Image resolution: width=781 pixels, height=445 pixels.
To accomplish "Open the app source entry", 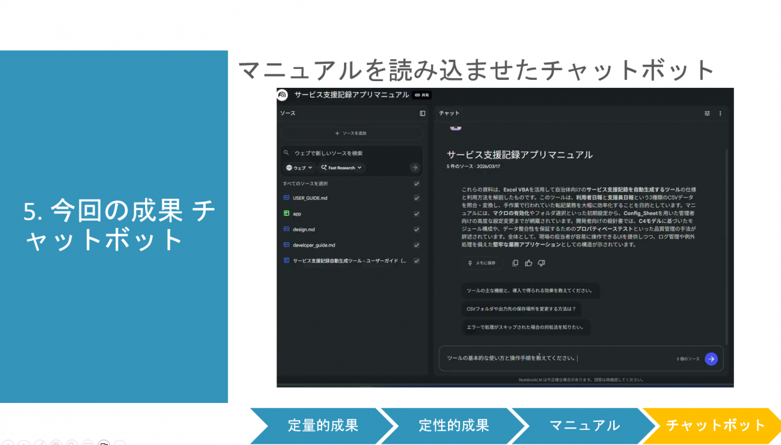I will click(297, 214).
